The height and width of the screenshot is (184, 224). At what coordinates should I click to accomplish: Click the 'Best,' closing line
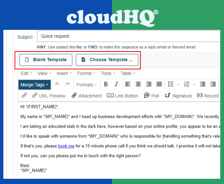(25, 165)
